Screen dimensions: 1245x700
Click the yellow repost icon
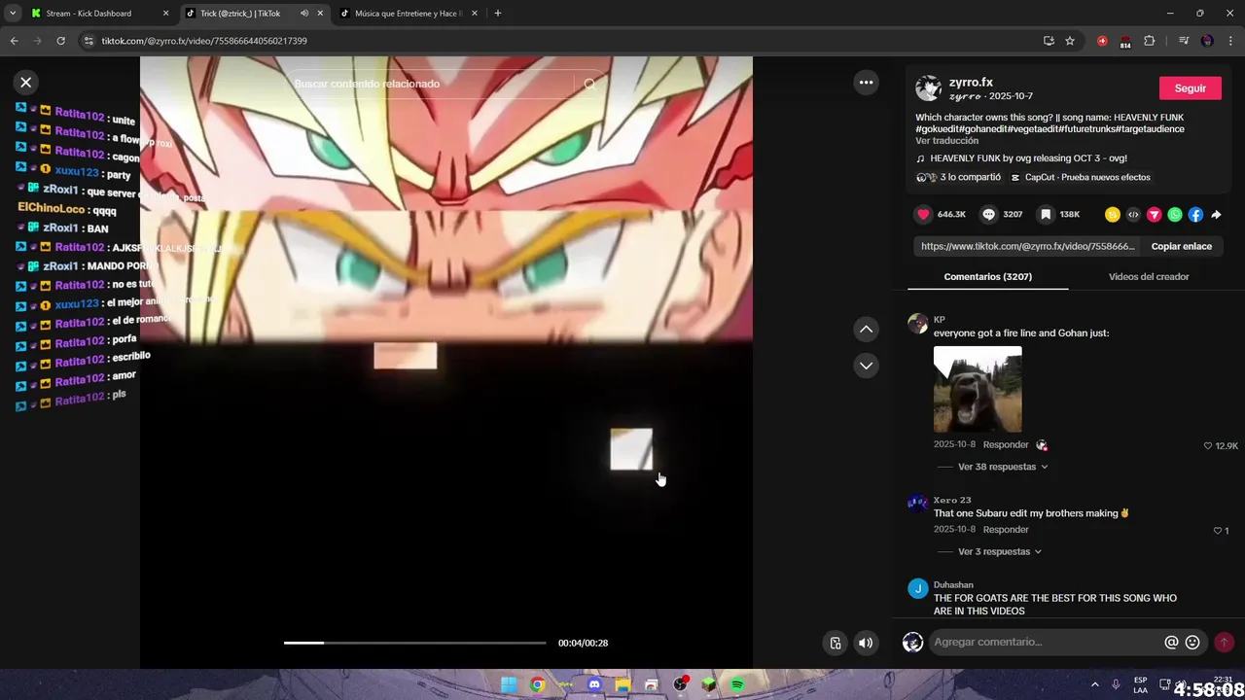(1112, 215)
